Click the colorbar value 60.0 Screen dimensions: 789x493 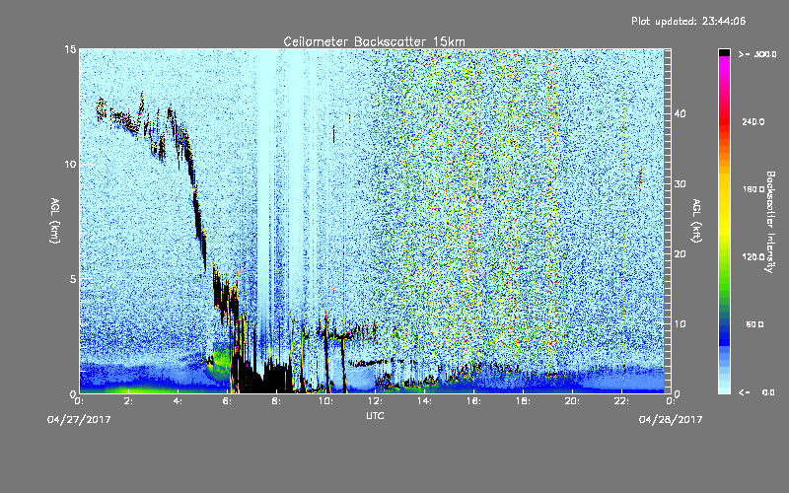754,324
